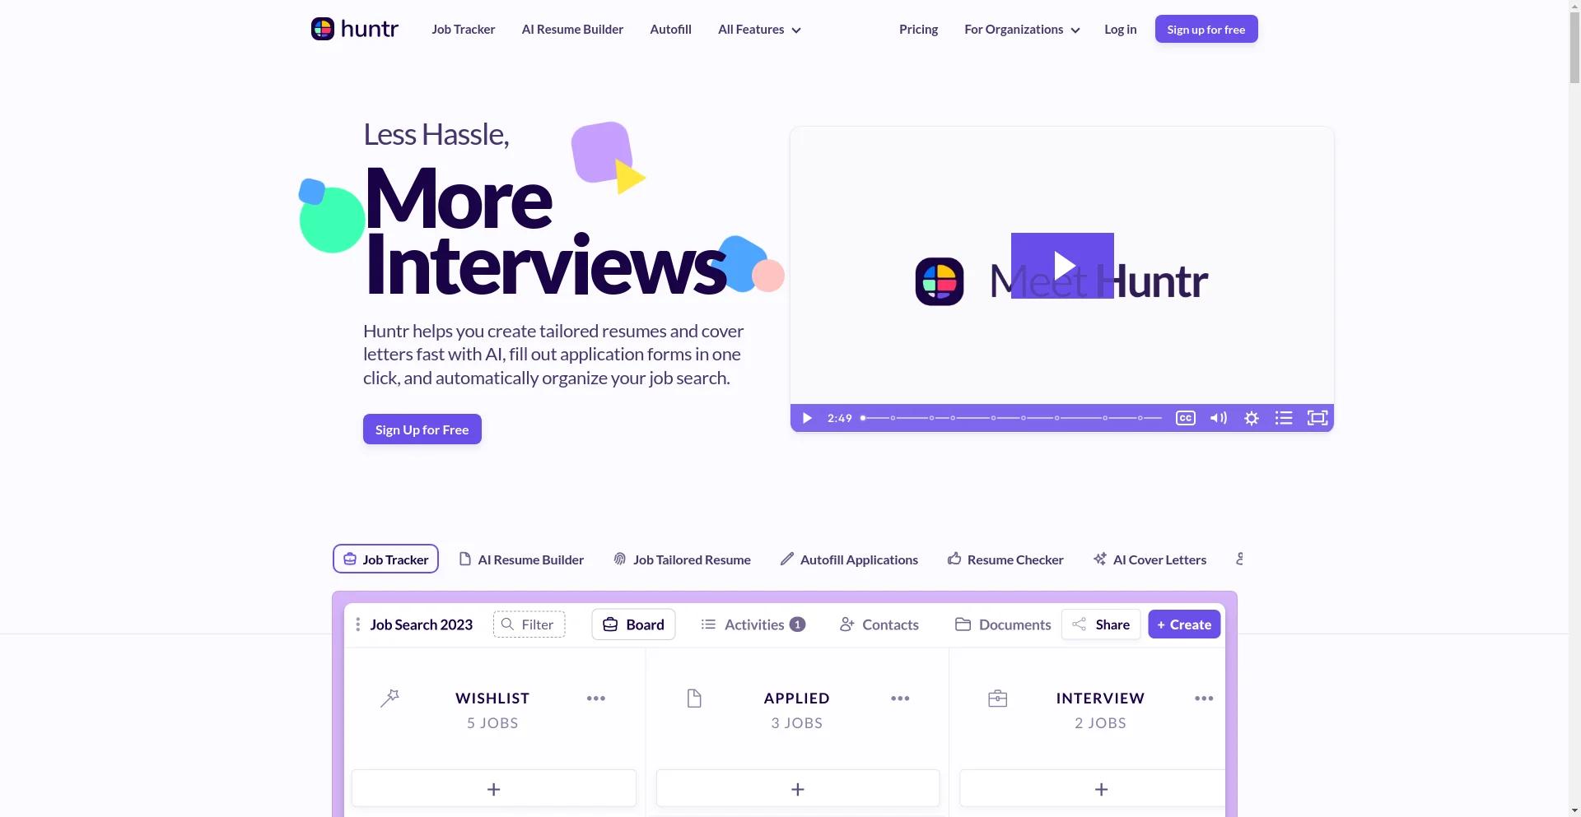Click the video progress bar
This screenshot has width=1581, height=817.
(1012, 418)
